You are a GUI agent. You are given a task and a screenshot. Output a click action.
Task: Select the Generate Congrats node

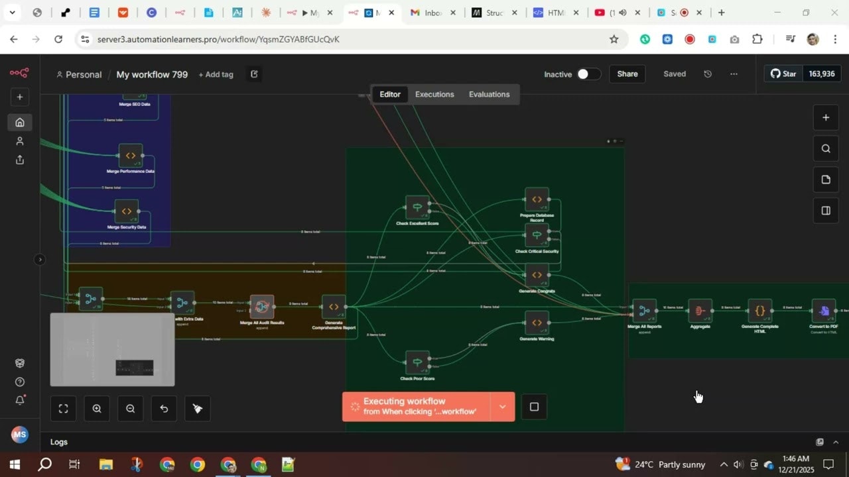(x=537, y=275)
